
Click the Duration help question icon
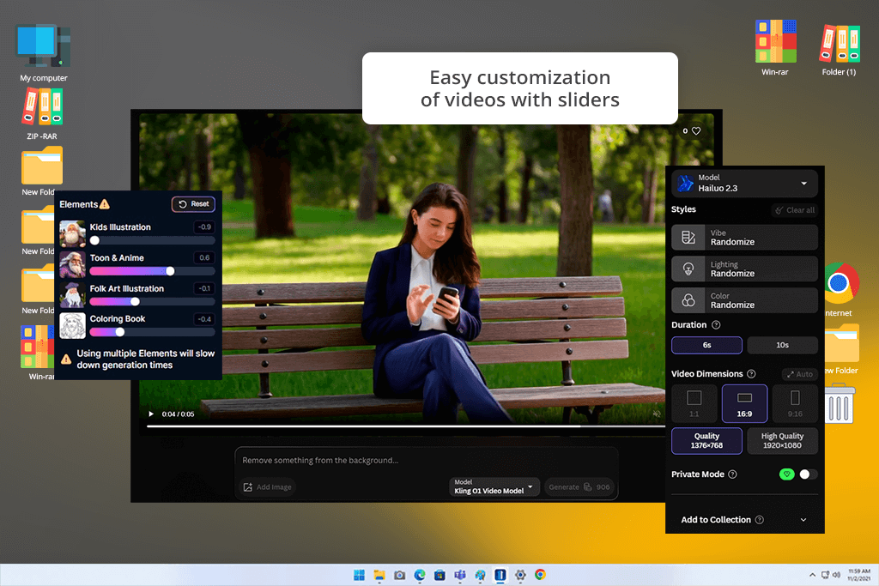(x=716, y=325)
